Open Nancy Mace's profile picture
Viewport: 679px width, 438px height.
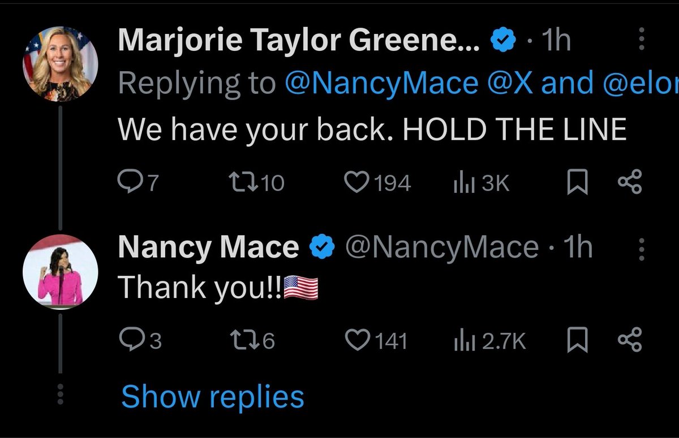(60, 271)
